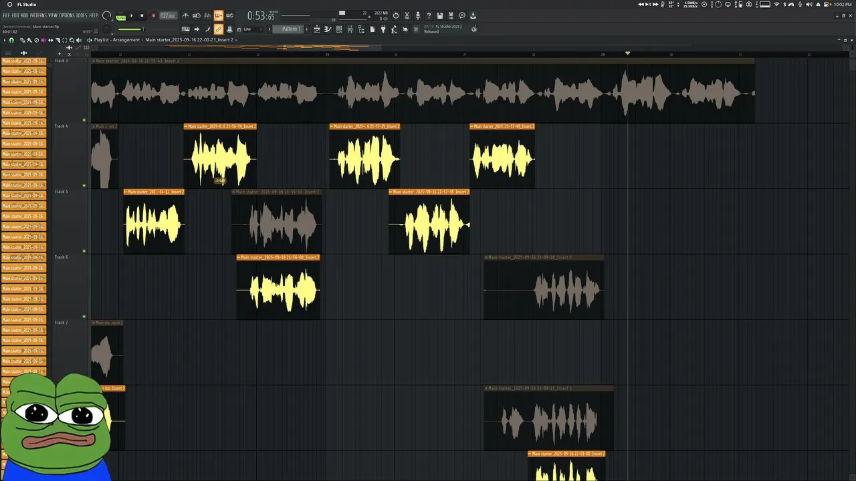The height and width of the screenshot is (481, 856).
Task: Click the add pattern plus button
Action: (307, 29)
